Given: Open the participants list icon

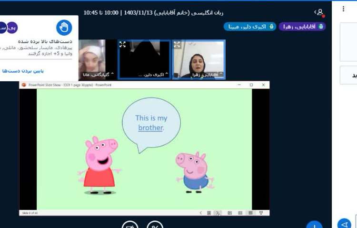Looking at the screenshot, I should click(319, 12).
